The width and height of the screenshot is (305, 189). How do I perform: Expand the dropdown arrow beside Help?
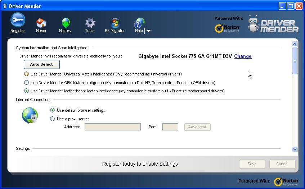point(148,31)
